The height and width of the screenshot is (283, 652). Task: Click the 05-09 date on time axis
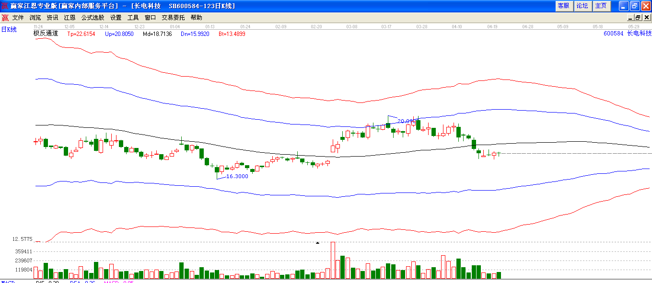pyautogui.click(x=563, y=26)
